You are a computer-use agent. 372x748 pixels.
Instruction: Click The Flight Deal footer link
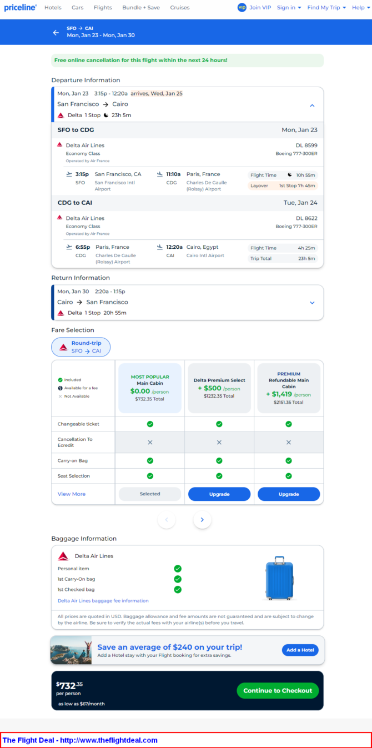click(x=80, y=740)
